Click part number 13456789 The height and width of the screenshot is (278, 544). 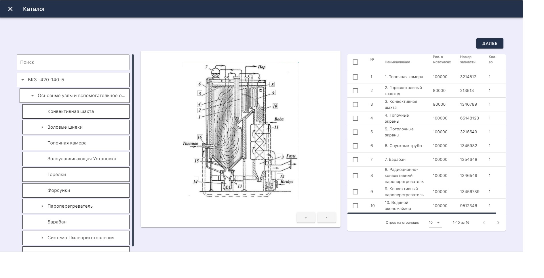point(470,192)
